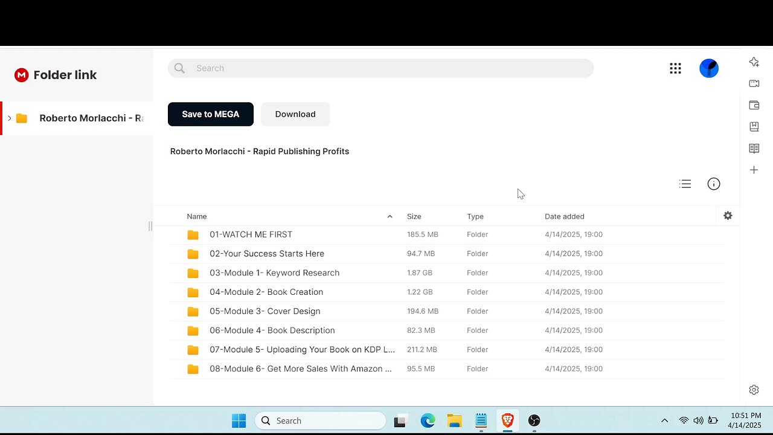Screen dimensions: 773x435
Task: Open Brave sidebar settings gear
Action: click(x=754, y=390)
